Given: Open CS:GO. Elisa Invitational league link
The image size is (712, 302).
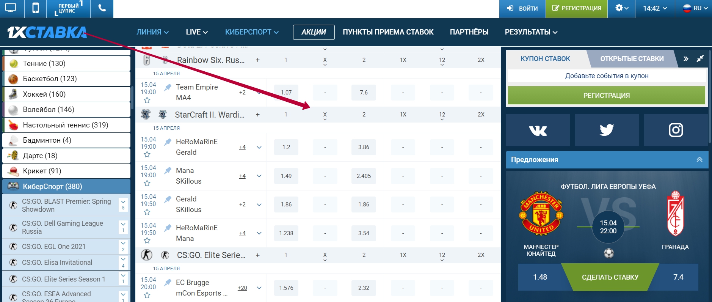Looking at the screenshot, I should pos(57,263).
